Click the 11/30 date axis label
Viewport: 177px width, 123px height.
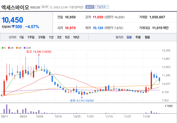click(146, 116)
